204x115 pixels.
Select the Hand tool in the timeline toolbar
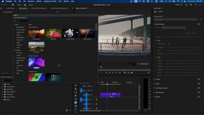point(75,106)
